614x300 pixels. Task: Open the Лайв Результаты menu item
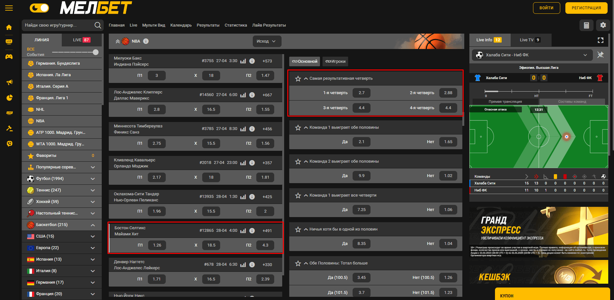pos(269,25)
